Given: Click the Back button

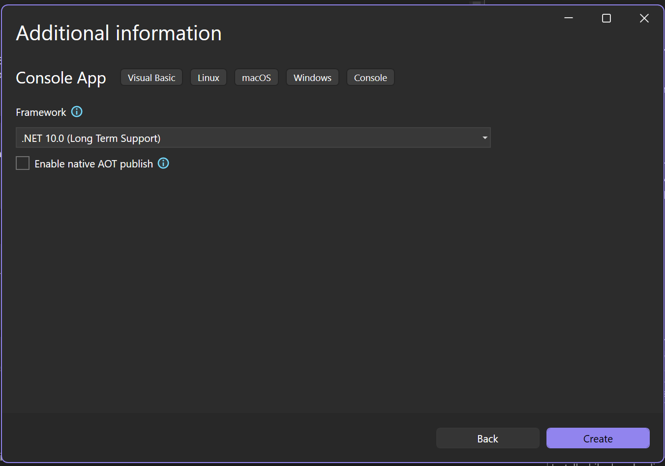Looking at the screenshot, I should coord(487,438).
